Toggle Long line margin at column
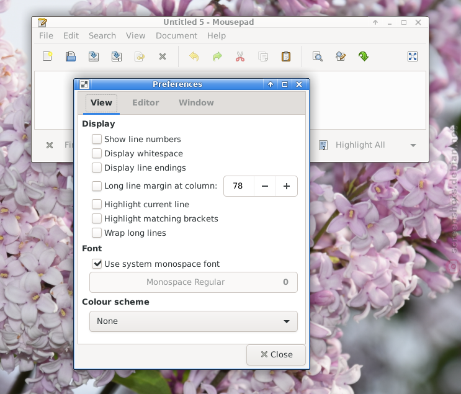The height and width of the screenshot is (394, 461). (96, 186)
